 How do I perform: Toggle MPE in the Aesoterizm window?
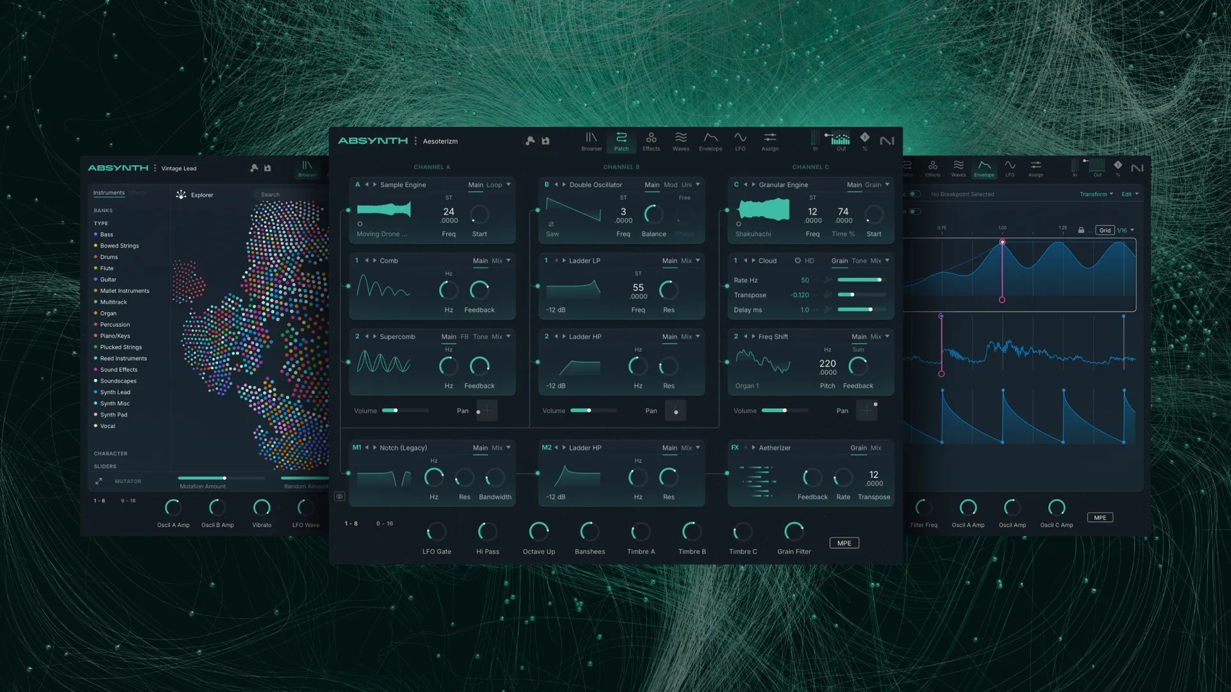(844, 543)
